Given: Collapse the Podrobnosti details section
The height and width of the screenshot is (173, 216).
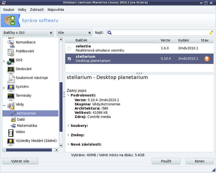Looking at the screenshot, I should point(68,95).
